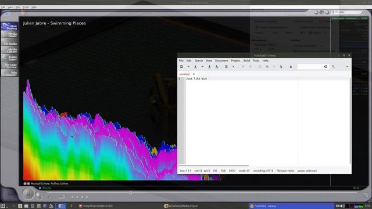Open the applications menu icon on taskbar
This screenshot has height=209, width=372.
click(2, 206)
